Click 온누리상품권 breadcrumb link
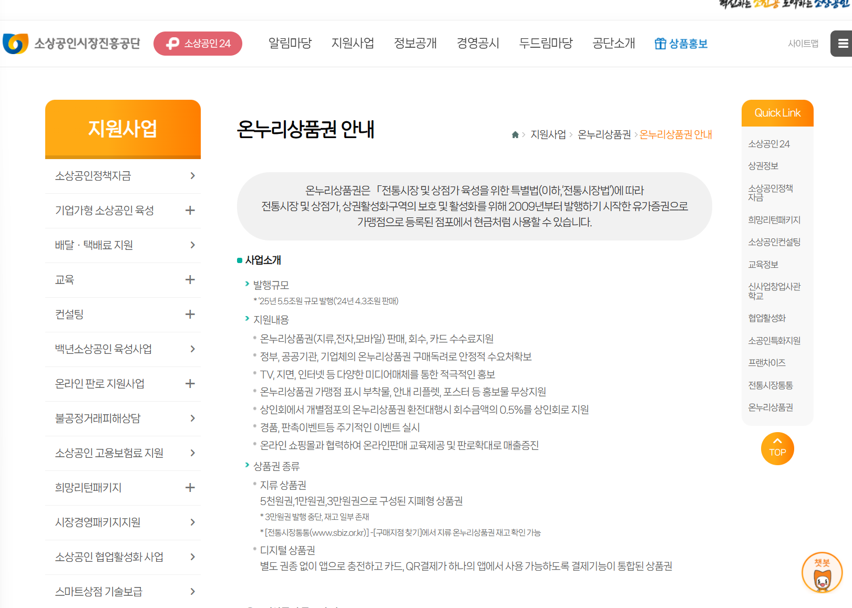Screen dimensions: 852x608 [604, 135]
